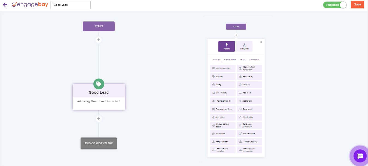Choose the Add tag action

[x=223, y=77]
